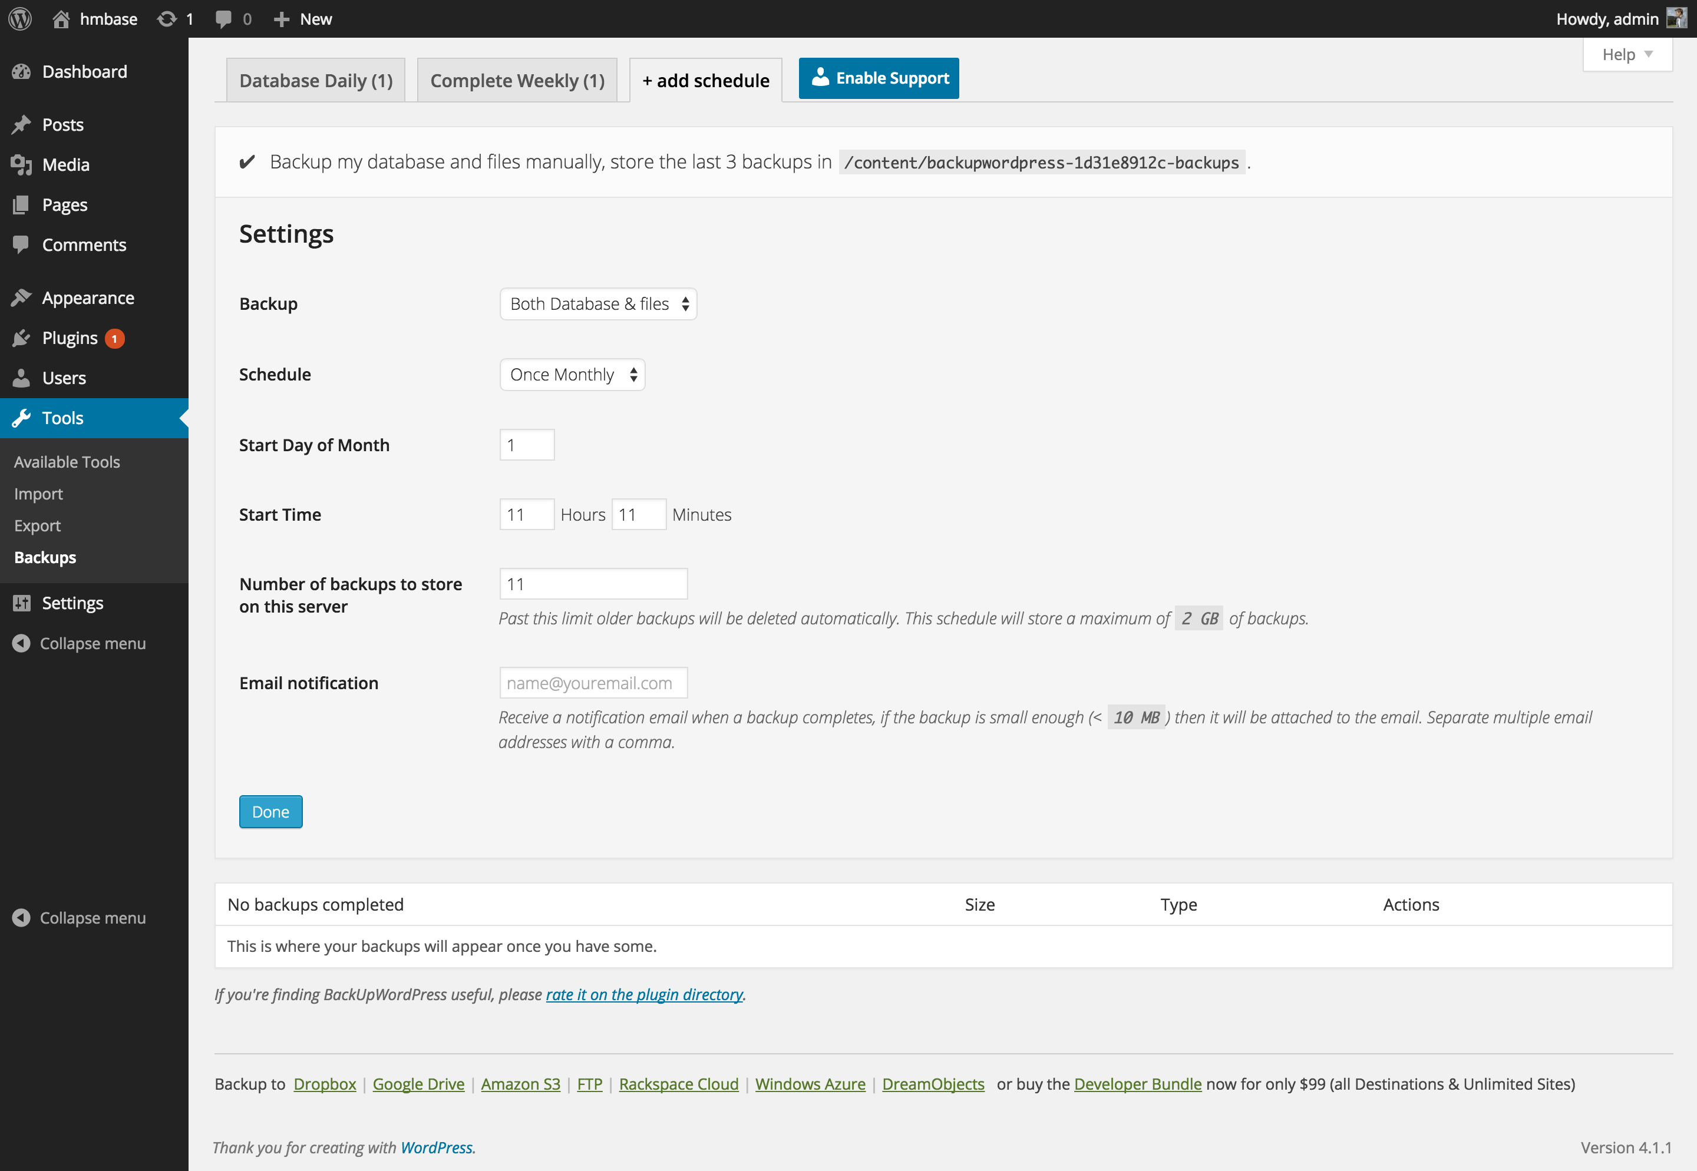The width and height of the screenshot is (1697, 1171).
Task: Open Plugins via the plug icon
Action: (x=21, y=338)
